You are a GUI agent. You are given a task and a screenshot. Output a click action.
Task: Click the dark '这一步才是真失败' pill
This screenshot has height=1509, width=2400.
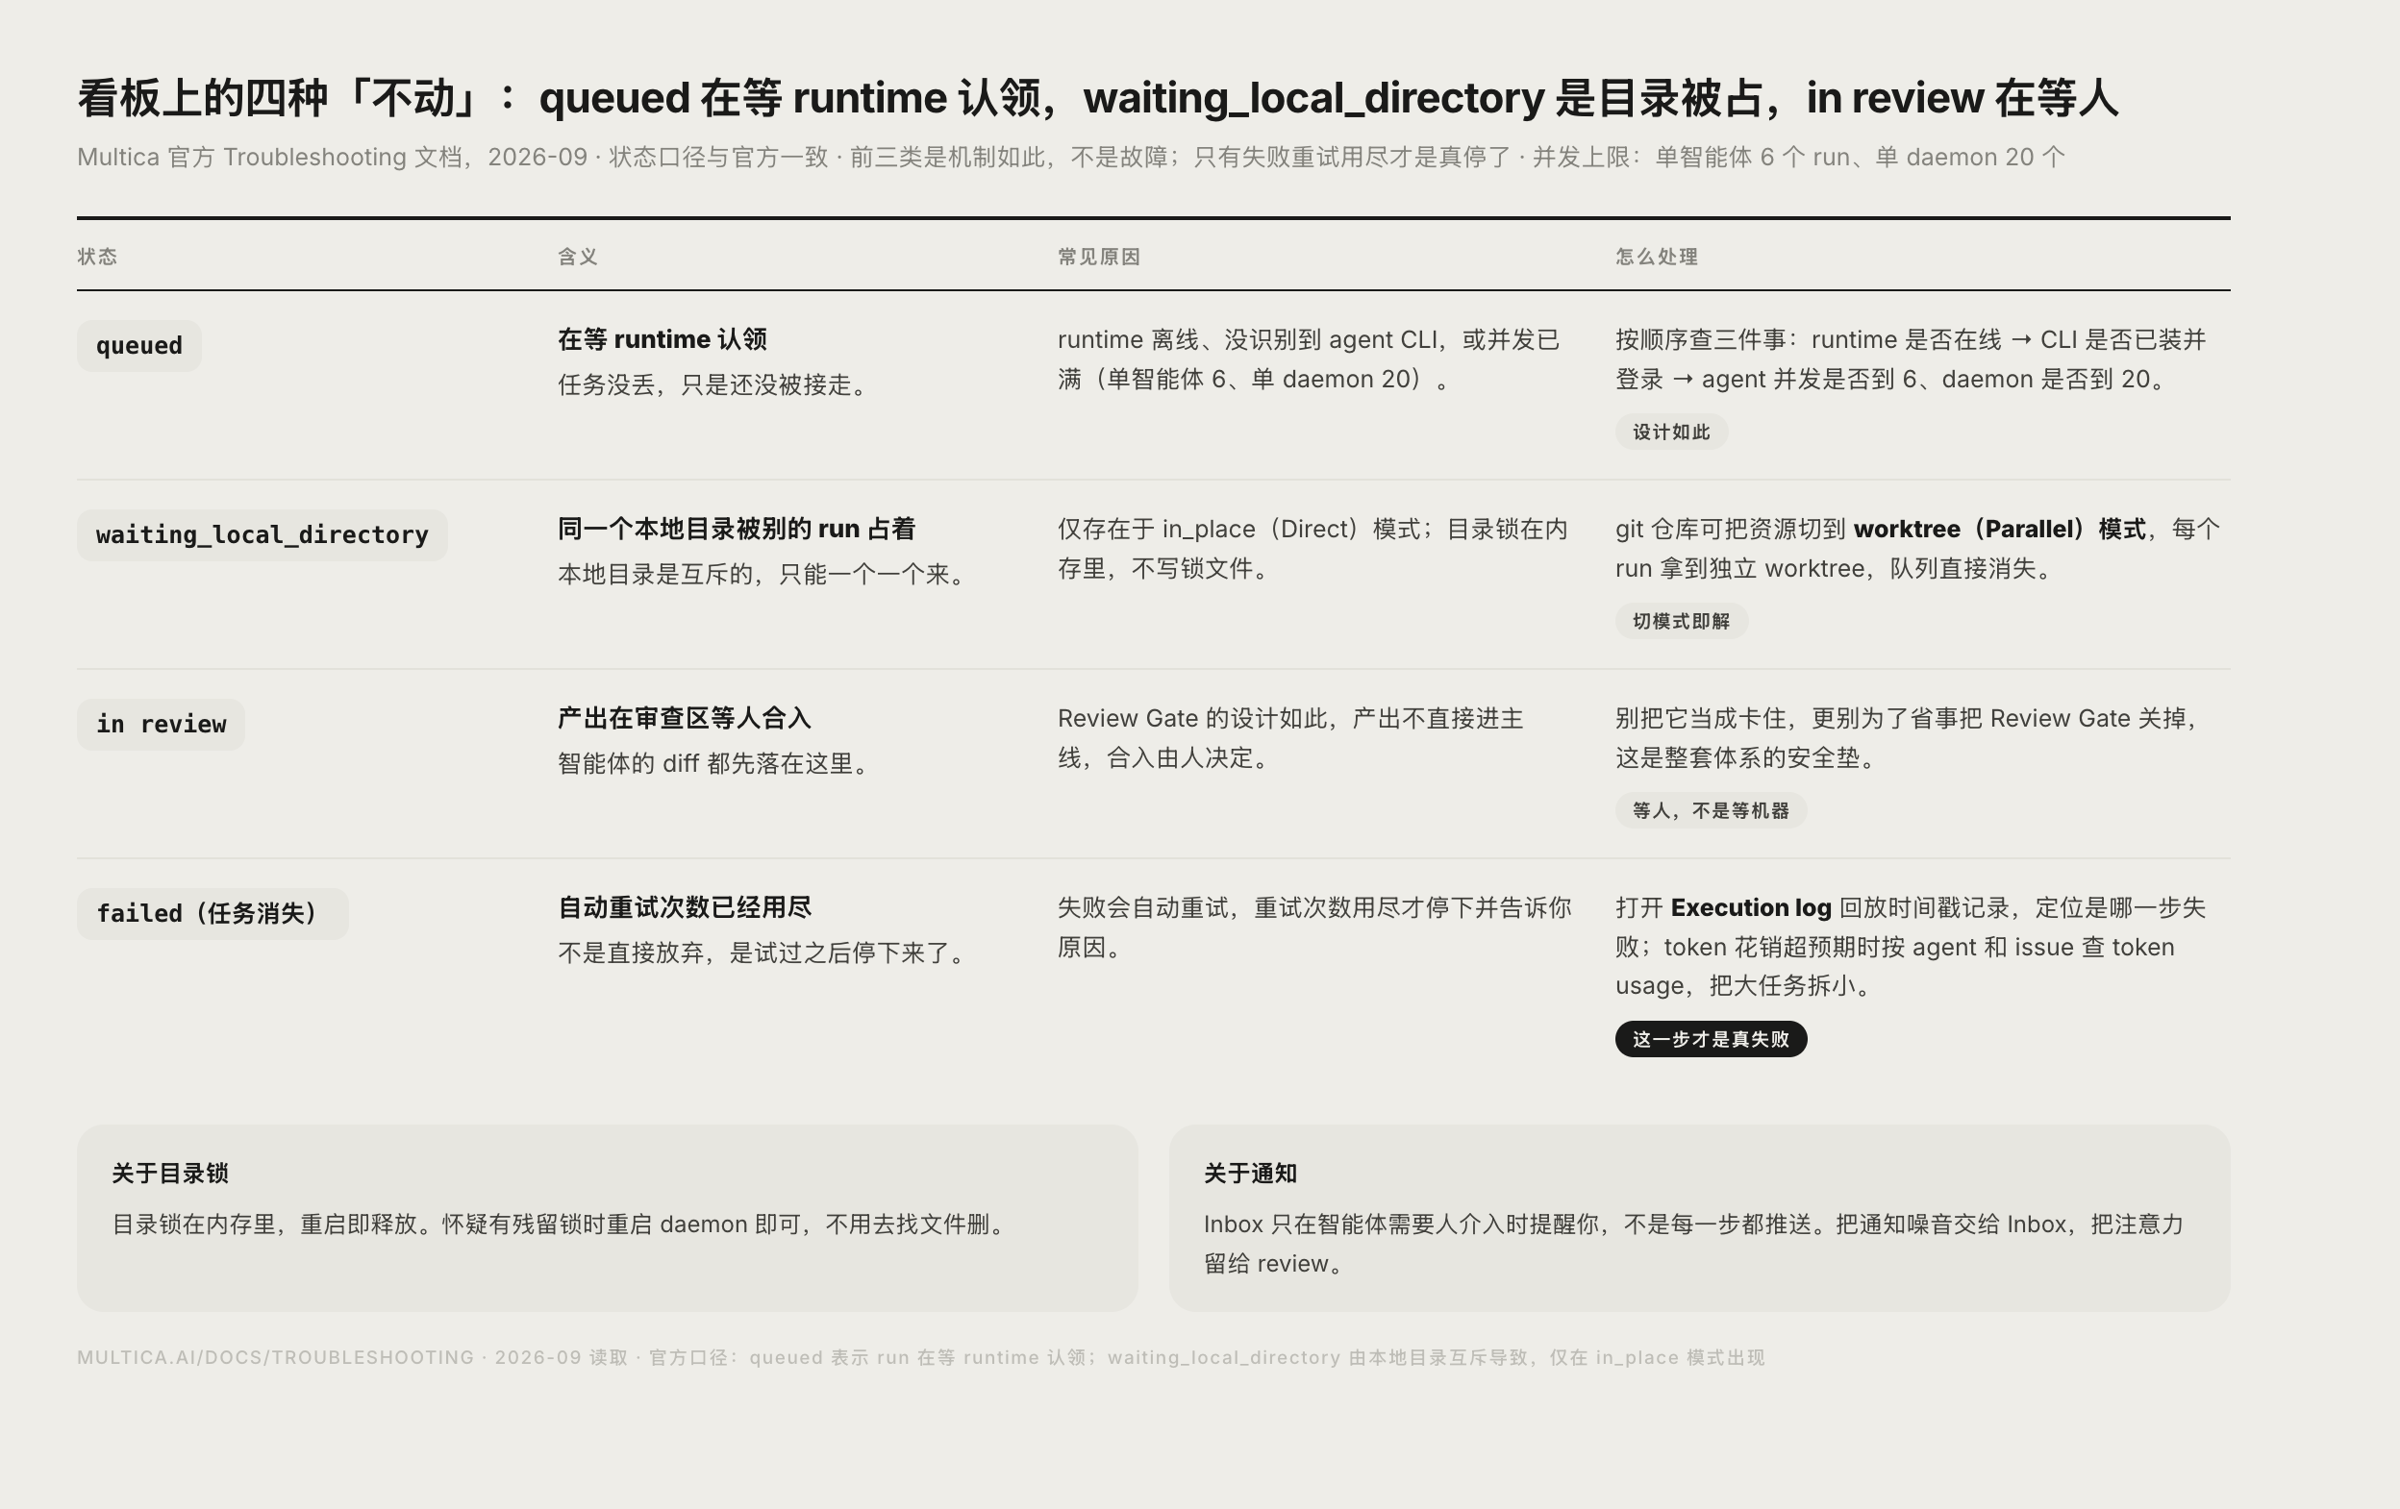click(1712, 1039)
